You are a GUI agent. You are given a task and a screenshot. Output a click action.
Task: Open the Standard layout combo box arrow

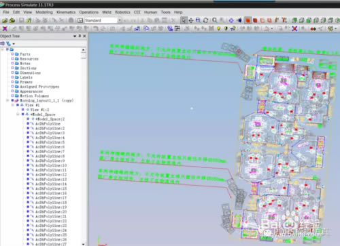[x=120, y=20]
